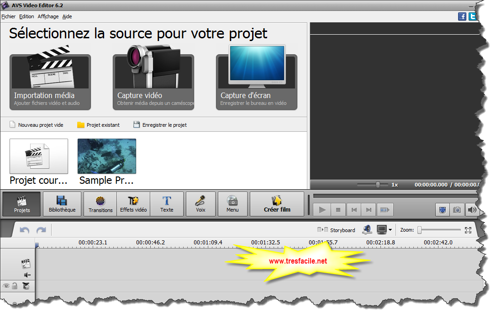Image resolution: width=496 pixels, height=316 pixels.
Task: Switch to Storyboard view
Action: point(336,230)
